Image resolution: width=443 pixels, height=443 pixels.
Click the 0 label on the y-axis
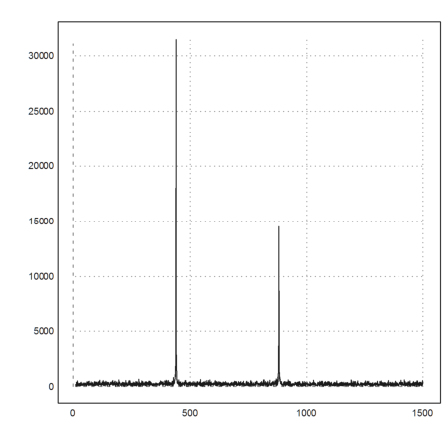click(x=51, y=387)
